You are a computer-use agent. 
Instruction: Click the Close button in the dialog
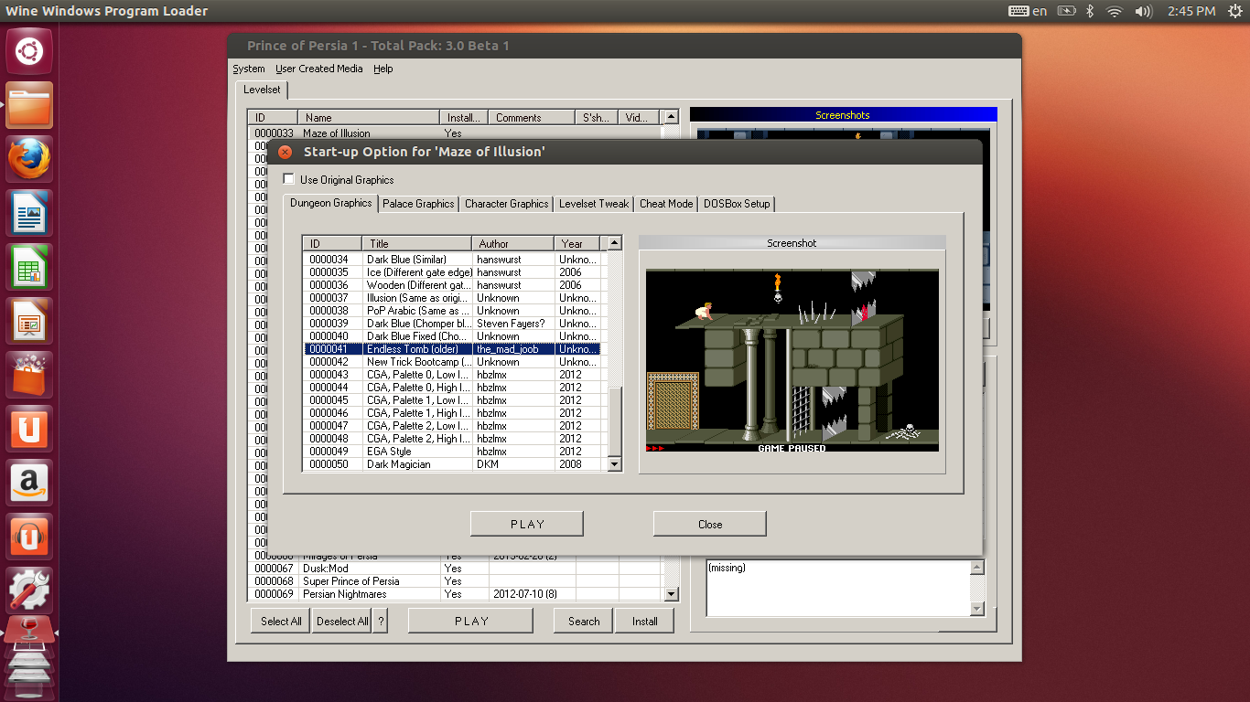click(x=710, y=524)
